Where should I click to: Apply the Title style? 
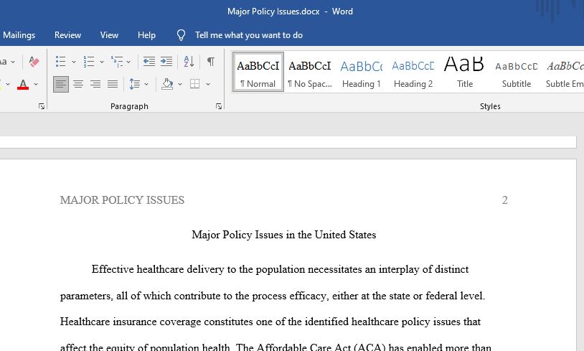464,72
